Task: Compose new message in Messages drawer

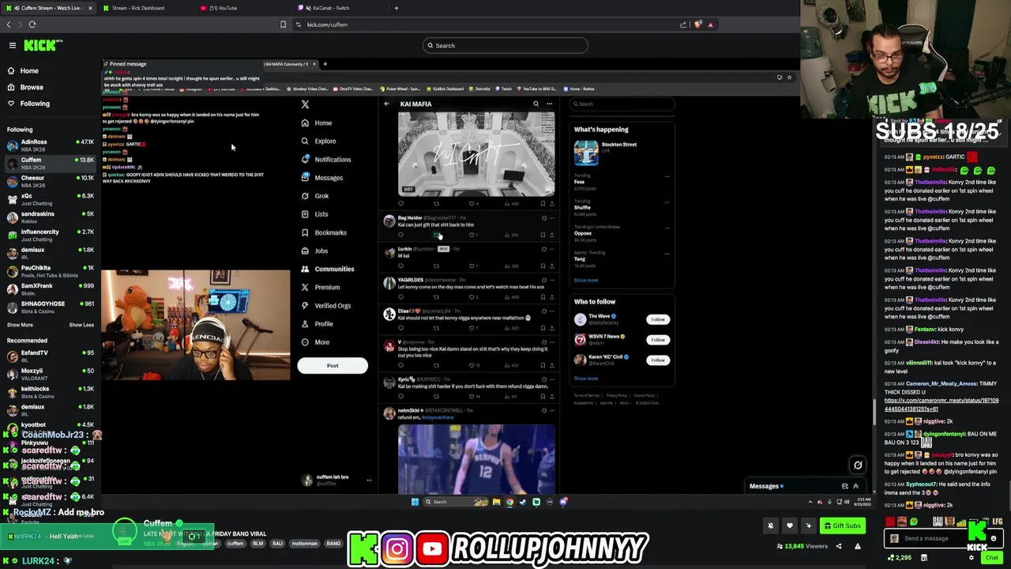Action: point(844,486)
